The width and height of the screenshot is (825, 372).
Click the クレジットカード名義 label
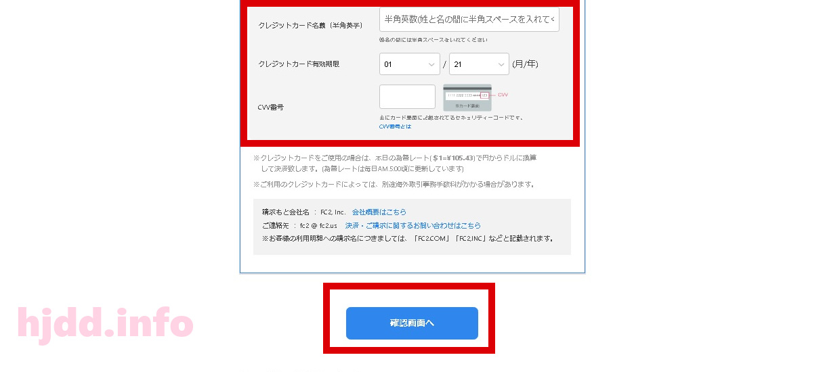(x=310, y=25)
